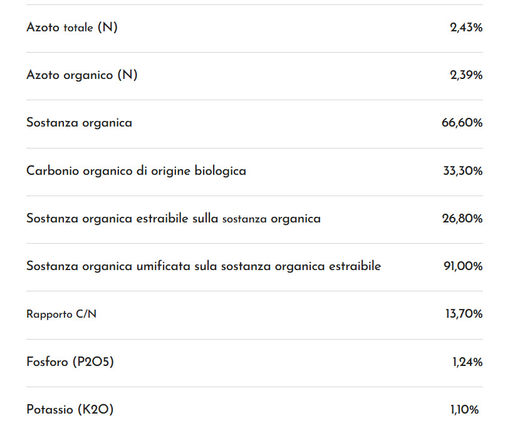Viewport: 510px width, 433px height.
Task: Click the 13,70% value
Action: (x=464, y=315)
